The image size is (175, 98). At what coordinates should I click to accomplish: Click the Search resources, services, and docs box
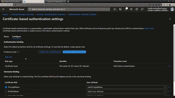[x=69, y=9]
